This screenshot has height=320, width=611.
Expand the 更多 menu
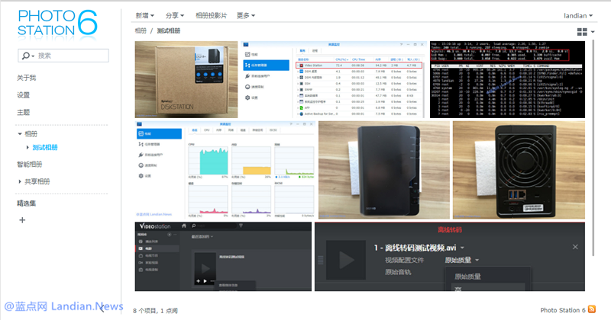[x=246, y=15]
